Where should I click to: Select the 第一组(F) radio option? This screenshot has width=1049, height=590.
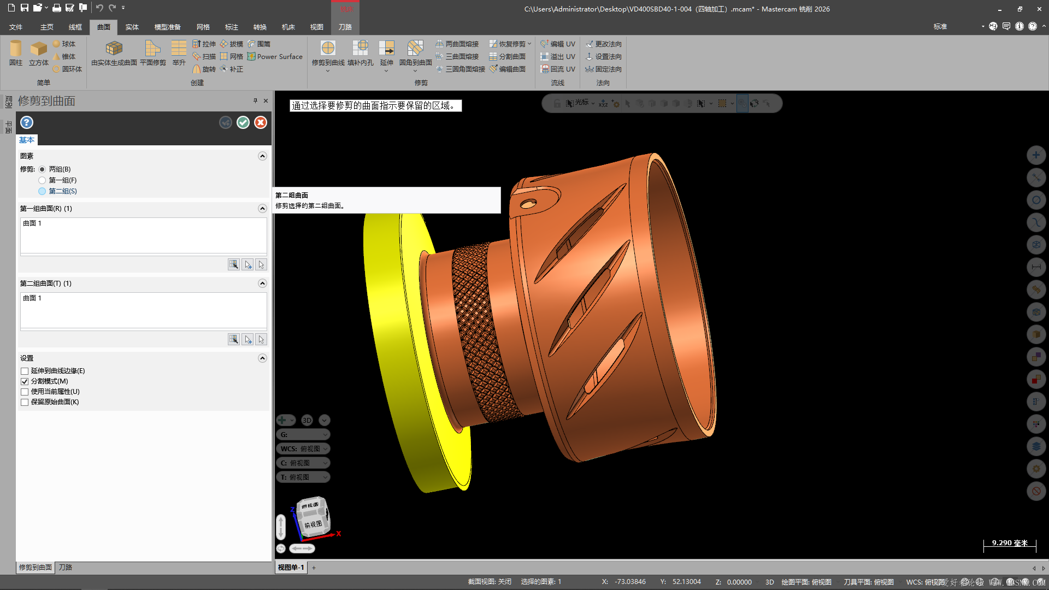point(42,180)
